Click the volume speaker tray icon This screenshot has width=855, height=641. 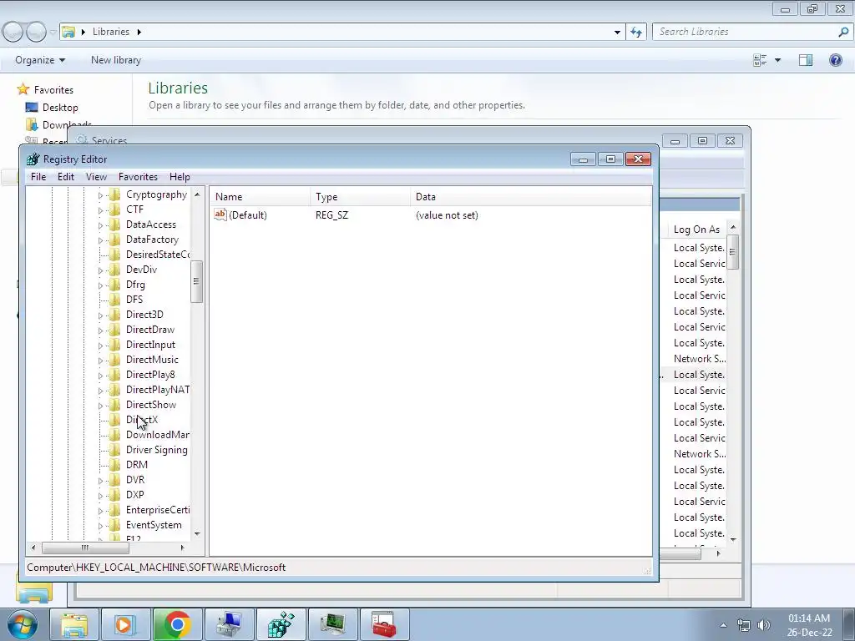[x=764, y=625]
